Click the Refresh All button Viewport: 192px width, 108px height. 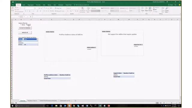pos(25,33)
